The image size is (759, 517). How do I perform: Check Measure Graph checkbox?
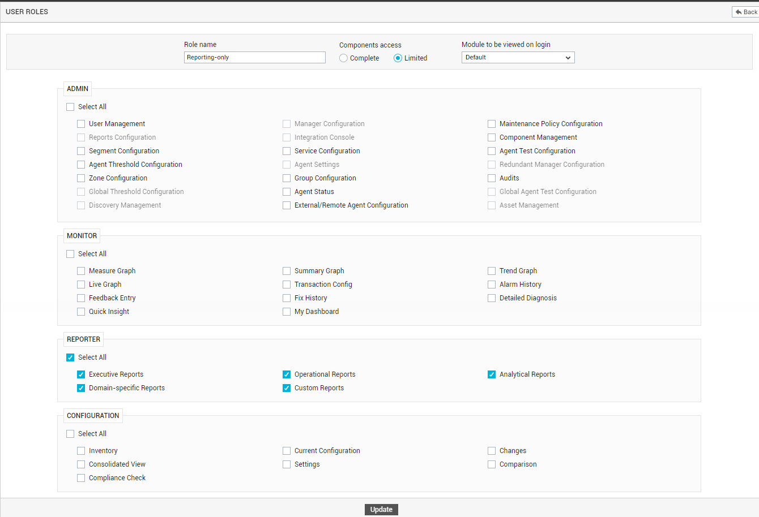pos(81,271)
